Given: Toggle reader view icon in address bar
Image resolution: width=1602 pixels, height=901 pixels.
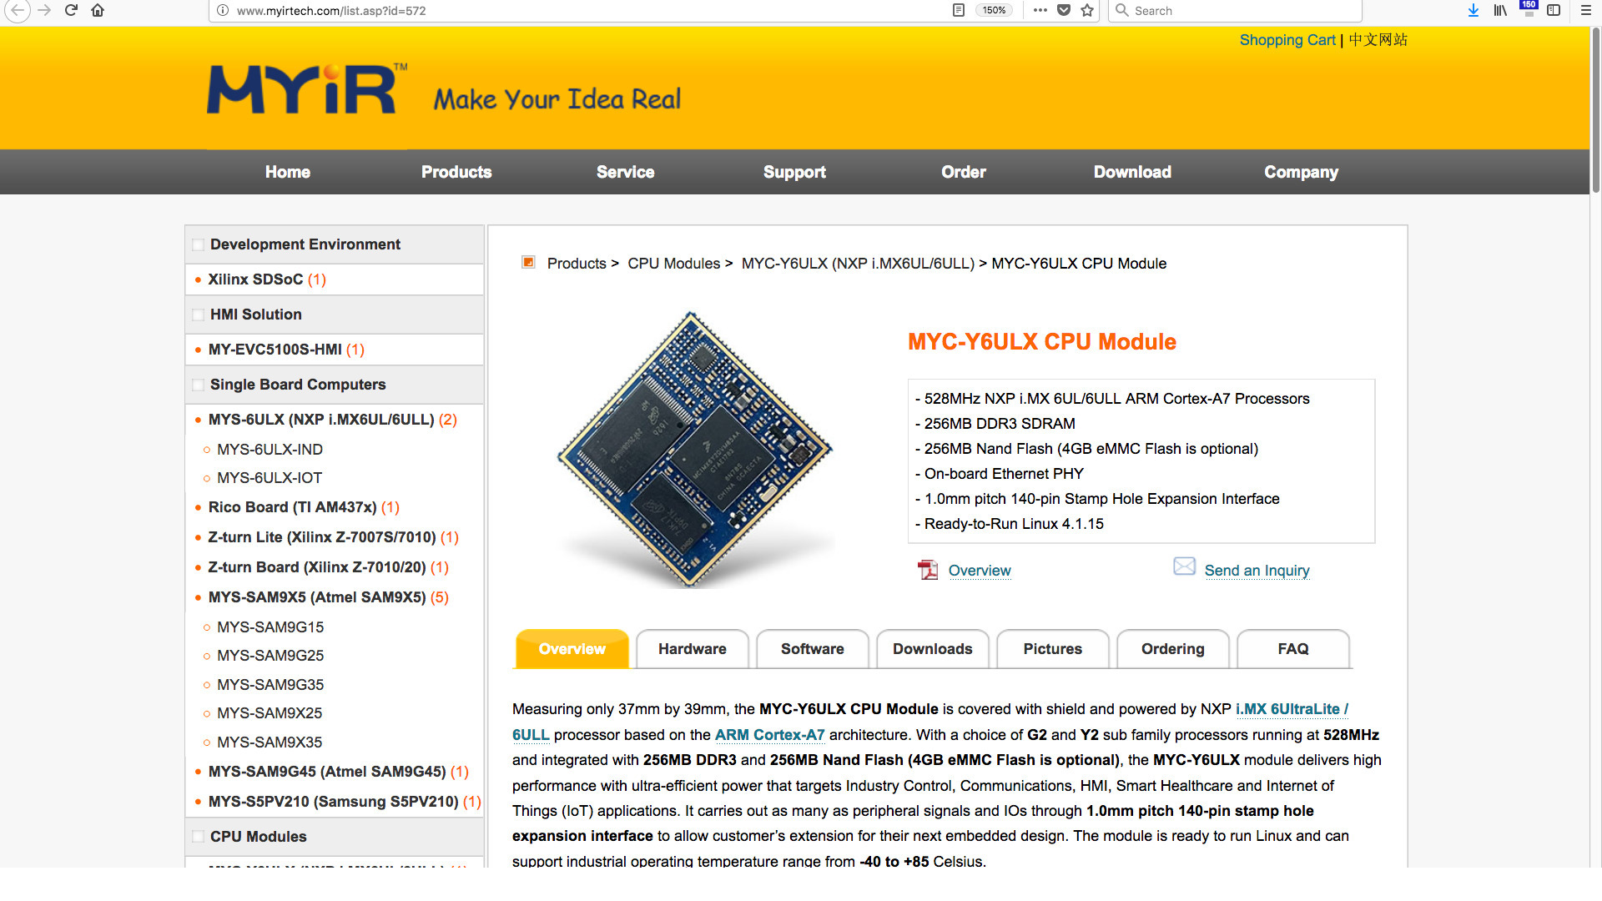Looking at the screenshot, I should (x=959, y=10).
